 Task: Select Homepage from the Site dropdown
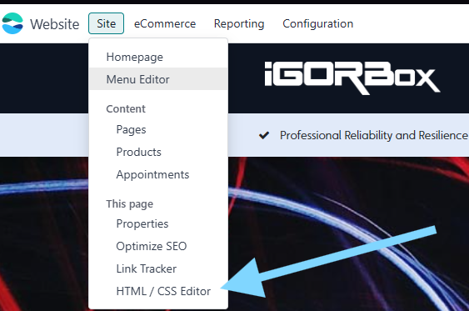pos(158,57)
